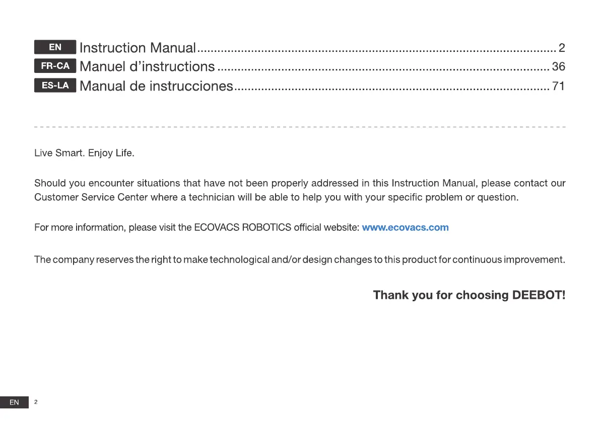
Task: Click page number 36 in contents
Action: 559,67
